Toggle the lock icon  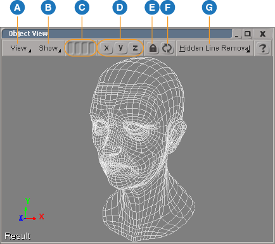point(153,48)
